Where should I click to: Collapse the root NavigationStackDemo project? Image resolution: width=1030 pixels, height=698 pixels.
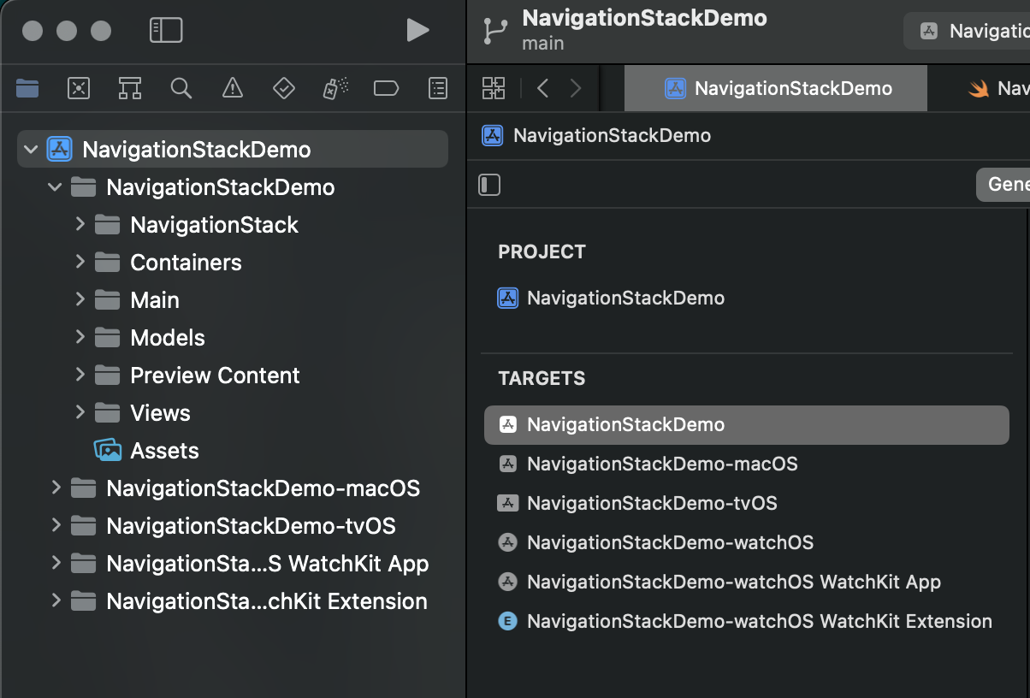[x=32, y=150]
